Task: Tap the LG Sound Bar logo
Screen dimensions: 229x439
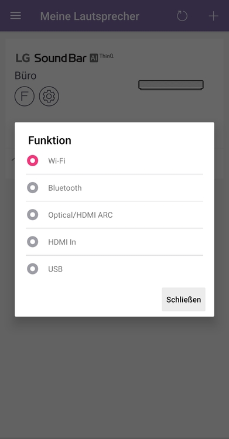Action: click(x=51, y=58)
